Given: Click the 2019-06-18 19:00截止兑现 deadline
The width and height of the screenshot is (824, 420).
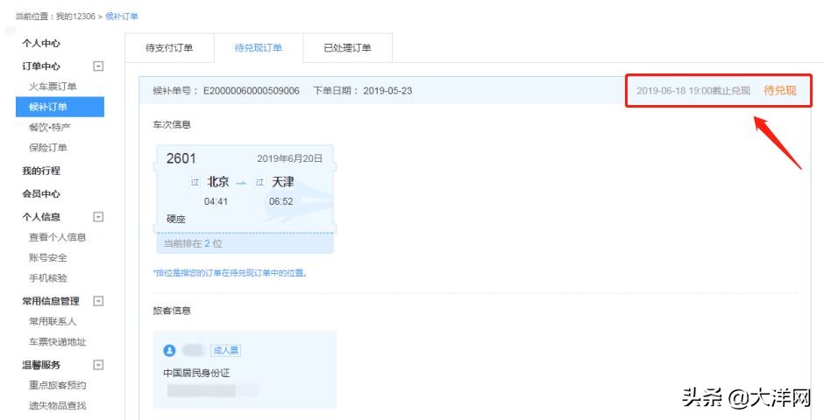Looking at the screenshot, I should coord(693,91).
